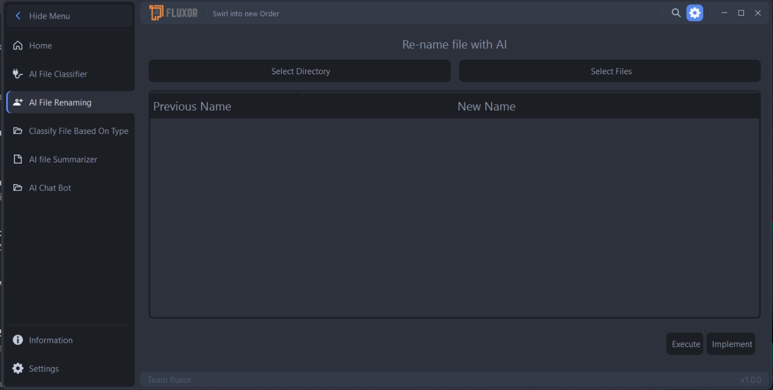Collapse the sidebar using Hide Menu
The width and height of the screenshot is (773, 390).
48,16
